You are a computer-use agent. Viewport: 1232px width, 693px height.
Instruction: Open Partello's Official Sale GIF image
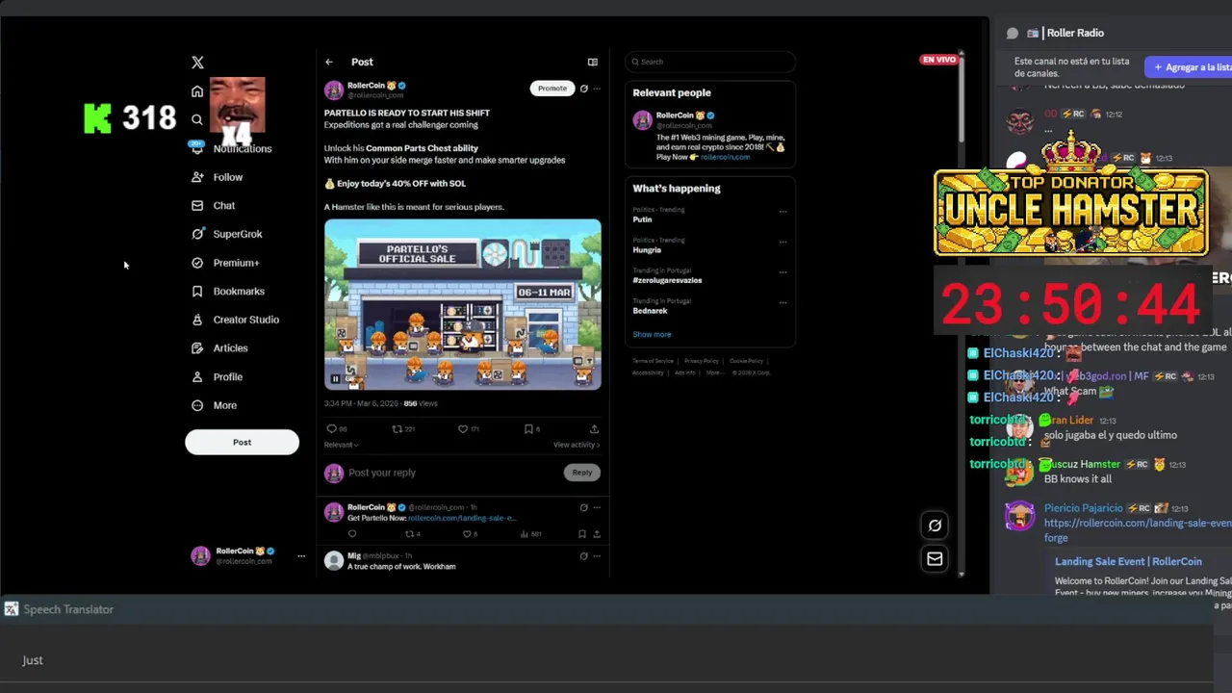[x=463, y=304]
